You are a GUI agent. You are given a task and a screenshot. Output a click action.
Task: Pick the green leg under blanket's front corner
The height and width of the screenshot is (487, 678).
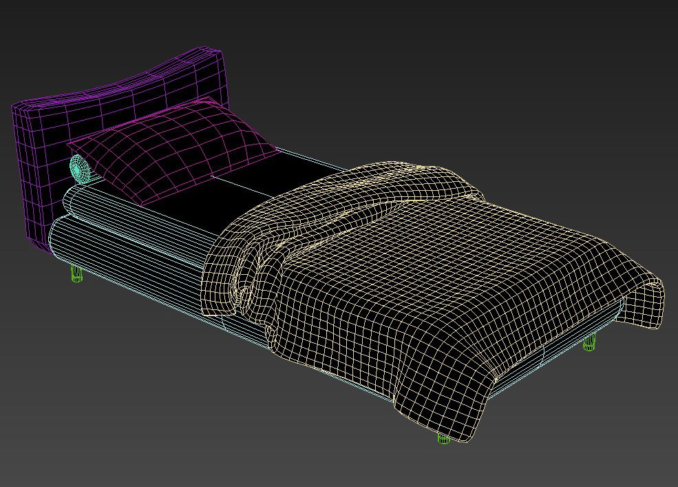tap(444, 438)
